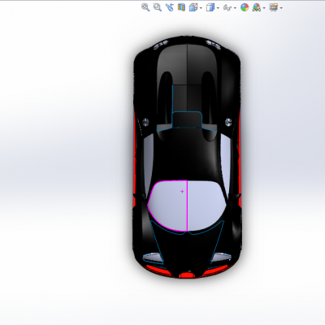The image size is (325, 325).
Task: Select the magenta-outlined left windshield face
Action: click(168, 206)
